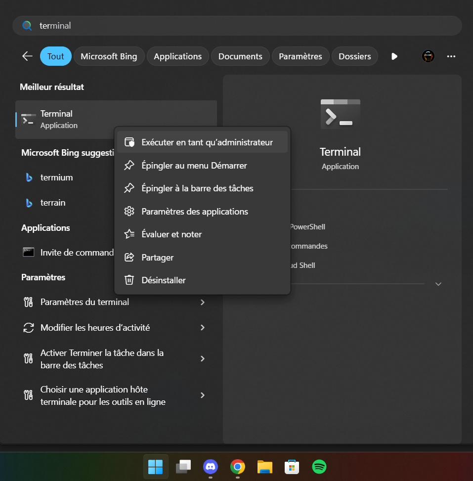
Task: Choose Épingler à la barre des tâches
Action: click(197, 188)
